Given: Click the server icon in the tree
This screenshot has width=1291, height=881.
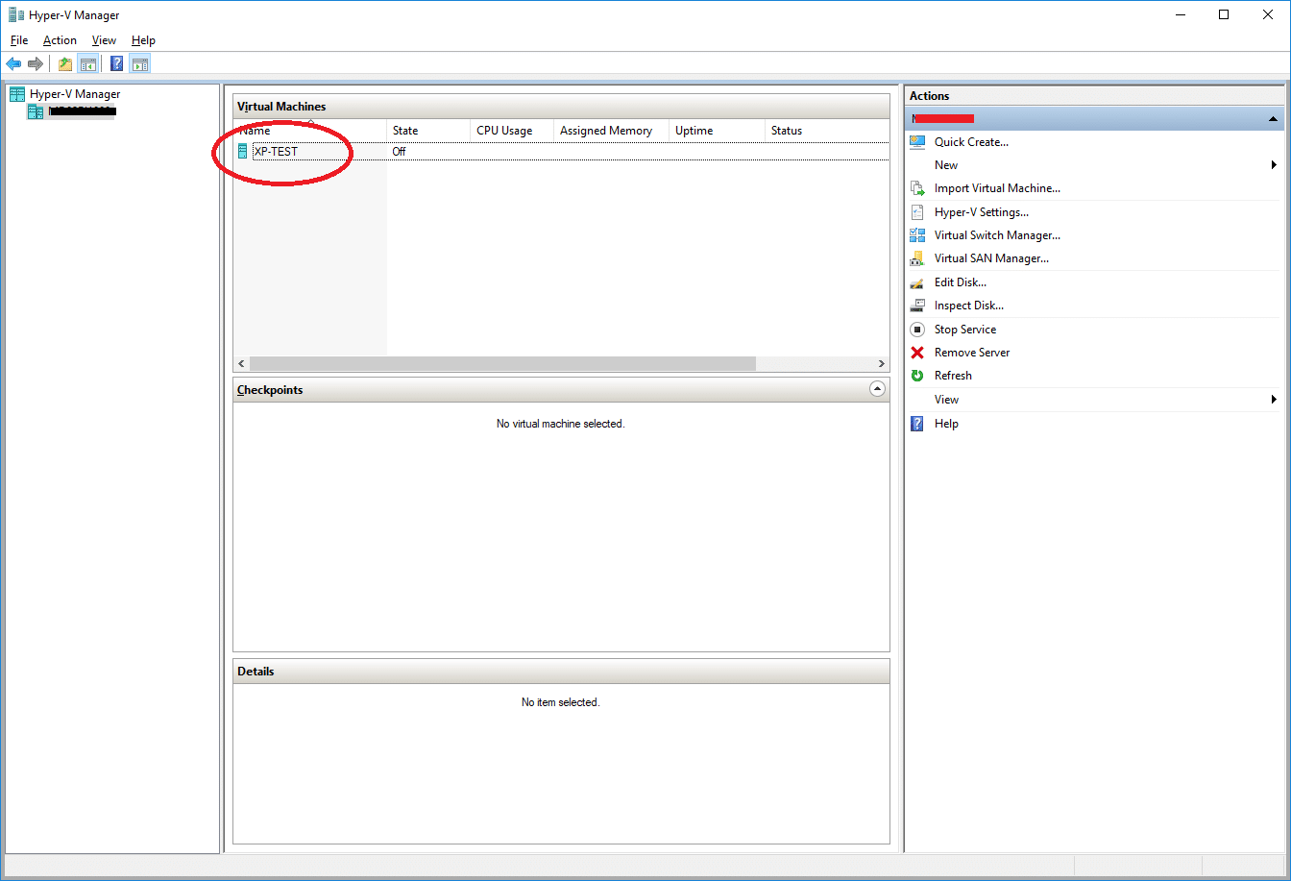Looking at the screenshot, I should click(36, 111).
